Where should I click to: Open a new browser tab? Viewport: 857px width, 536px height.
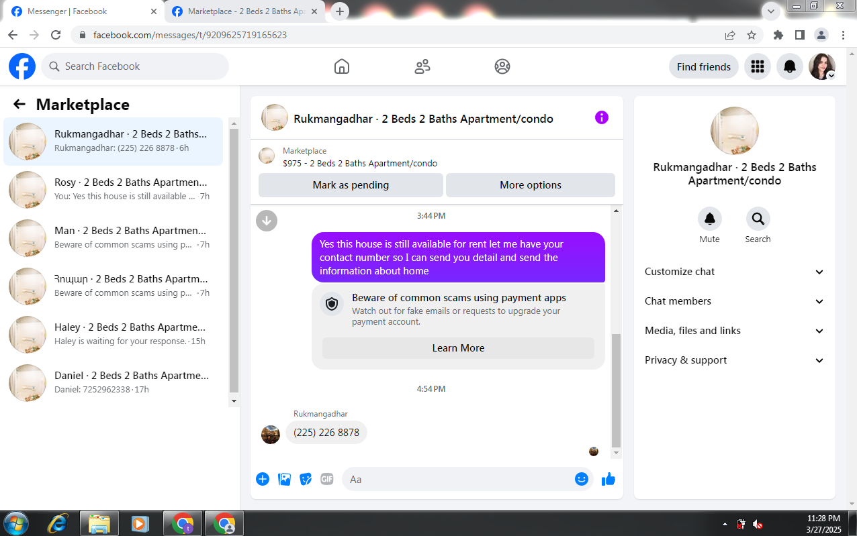(340, 11)
